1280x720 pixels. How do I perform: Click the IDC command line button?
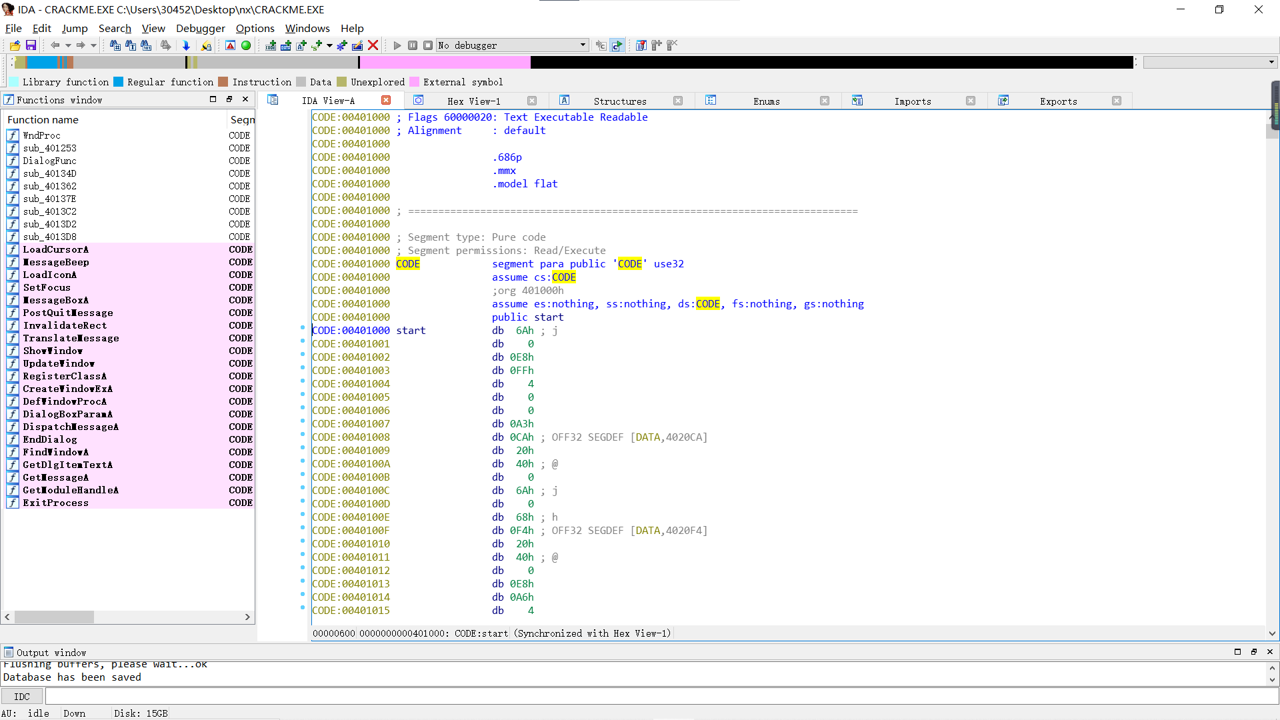coord(22,697)
